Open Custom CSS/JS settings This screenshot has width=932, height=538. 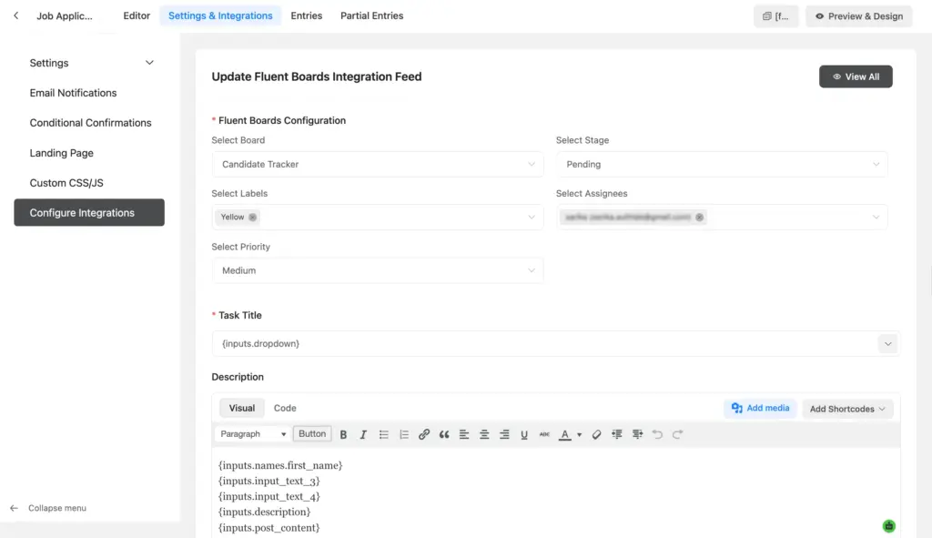pos(66,183)
